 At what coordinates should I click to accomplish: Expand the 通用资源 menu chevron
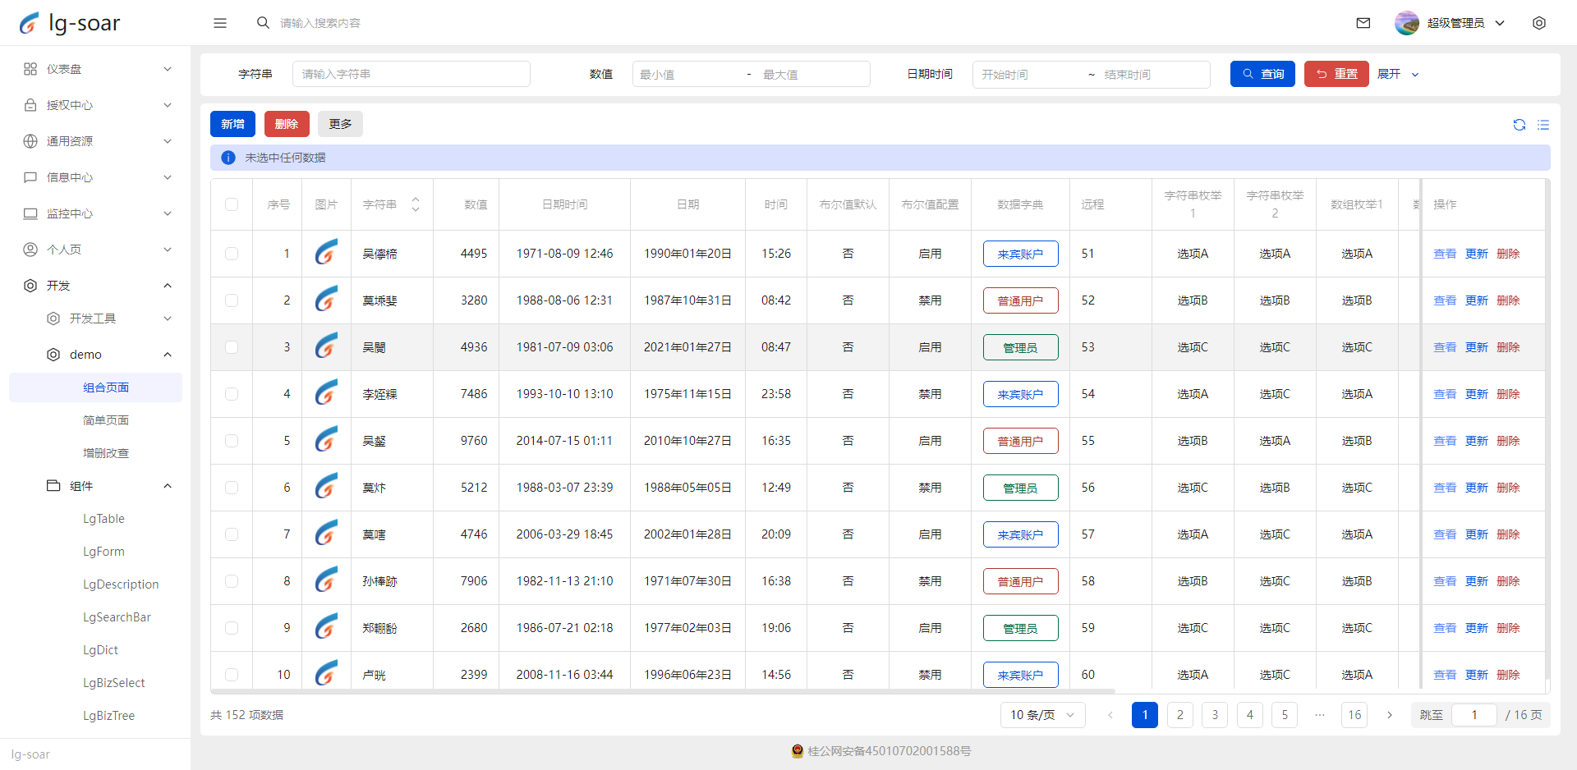tap(168, 141)
